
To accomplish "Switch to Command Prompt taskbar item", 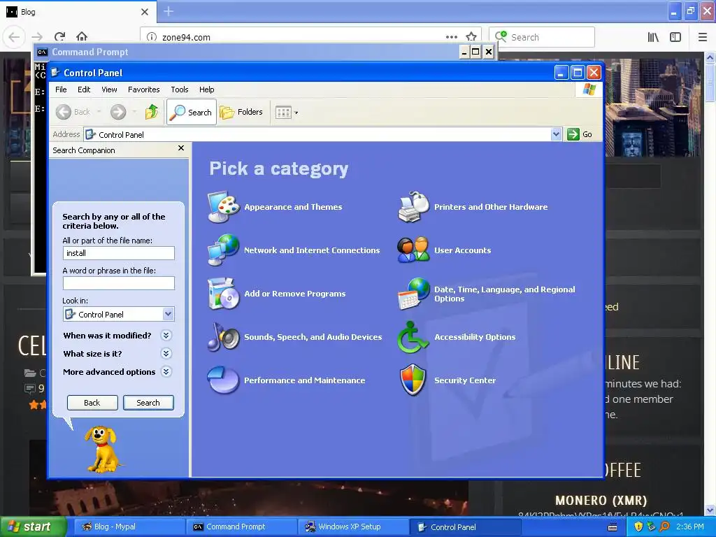I will click(x=240, y=527).
